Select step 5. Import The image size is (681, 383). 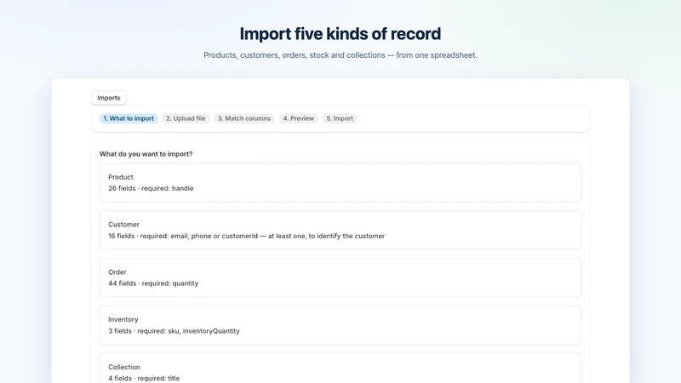click(340, 118)
